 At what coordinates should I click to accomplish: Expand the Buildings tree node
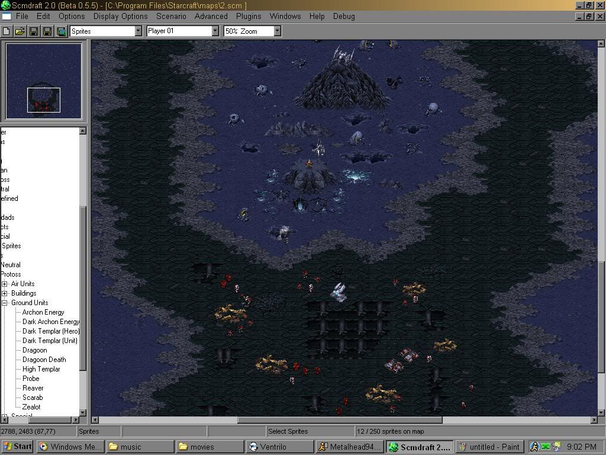5,293
